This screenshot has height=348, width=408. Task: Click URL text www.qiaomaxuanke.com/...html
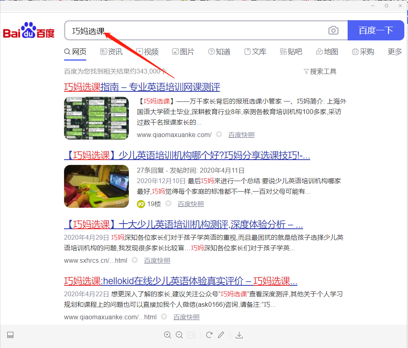(110, 317)
